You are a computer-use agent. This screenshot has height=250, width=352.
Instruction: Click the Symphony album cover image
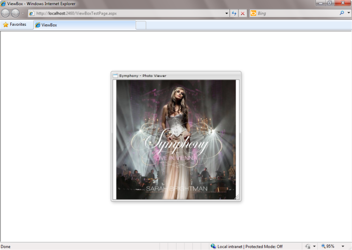coord(176,139)
